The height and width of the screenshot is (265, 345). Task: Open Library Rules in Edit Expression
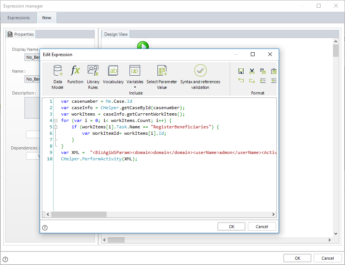(x=93, y=77)
